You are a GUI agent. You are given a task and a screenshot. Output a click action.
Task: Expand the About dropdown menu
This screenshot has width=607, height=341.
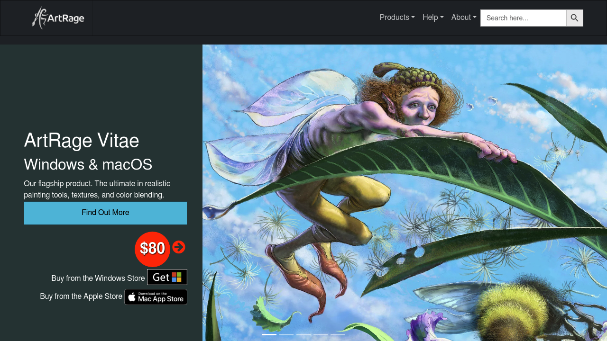463,18
